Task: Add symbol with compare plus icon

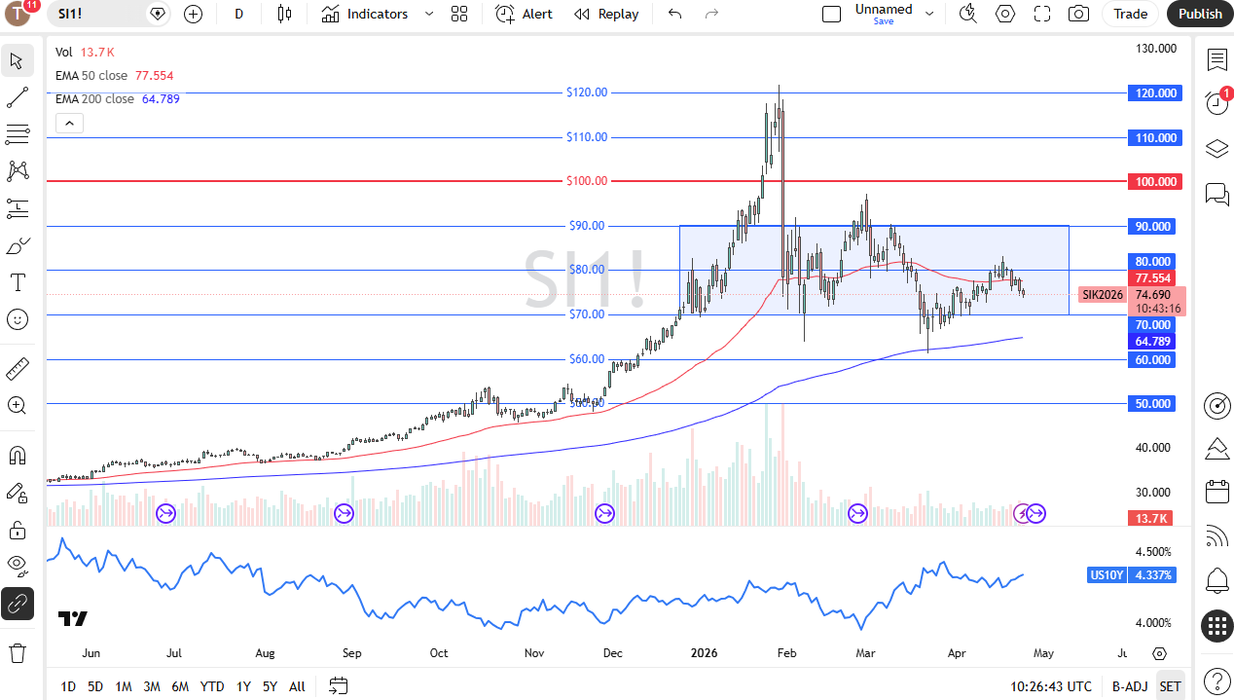Action: (x=193, y=14)
